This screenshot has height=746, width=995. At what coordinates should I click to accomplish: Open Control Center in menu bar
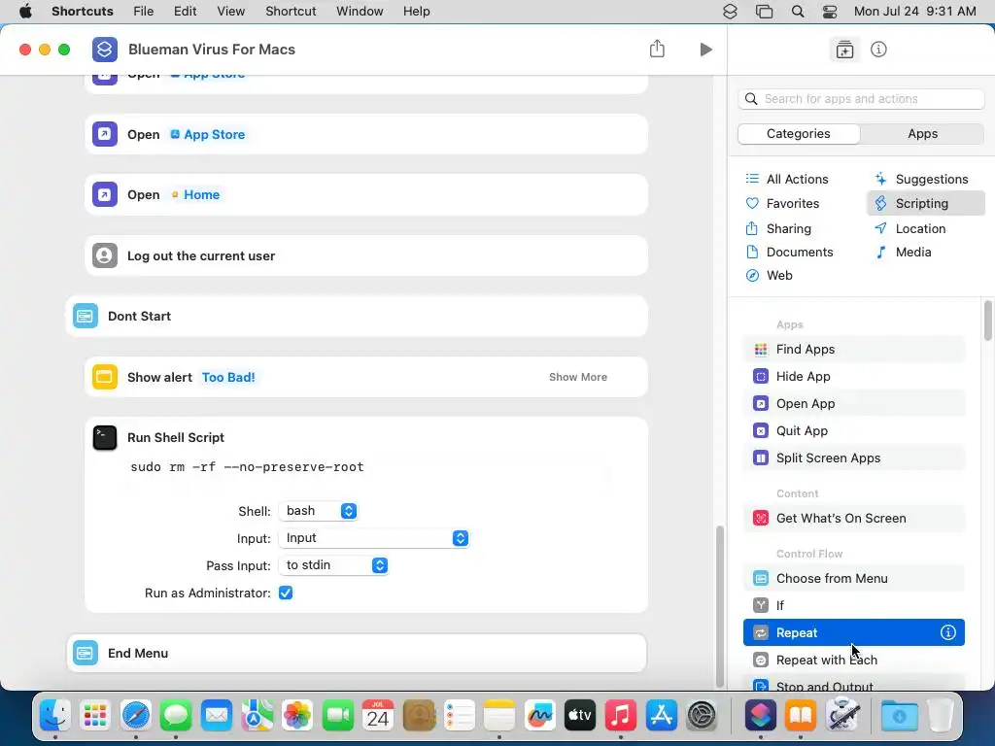[x=830, y=12]
